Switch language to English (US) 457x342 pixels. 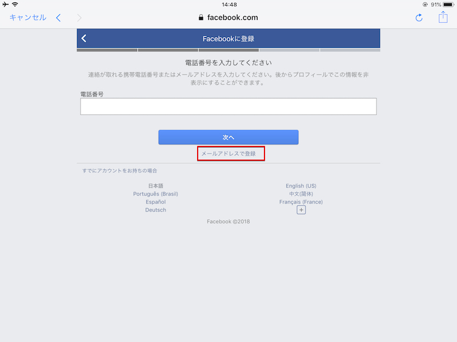[x=301, y=186]
